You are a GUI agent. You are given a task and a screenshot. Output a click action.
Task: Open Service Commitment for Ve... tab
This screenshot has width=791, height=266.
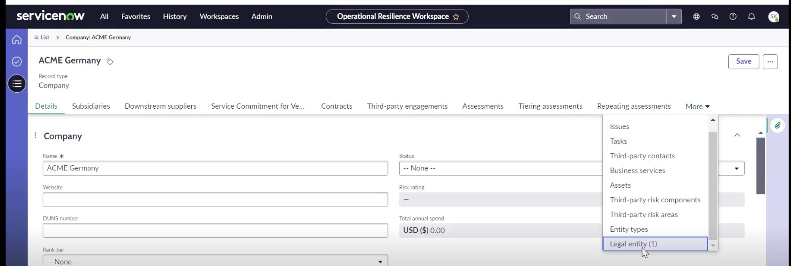coord(258,106)
